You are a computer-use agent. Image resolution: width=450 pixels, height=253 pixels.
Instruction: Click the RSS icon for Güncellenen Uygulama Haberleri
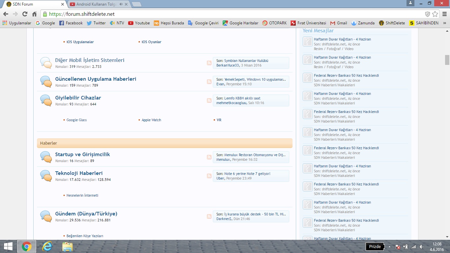[x=209, y=82]
